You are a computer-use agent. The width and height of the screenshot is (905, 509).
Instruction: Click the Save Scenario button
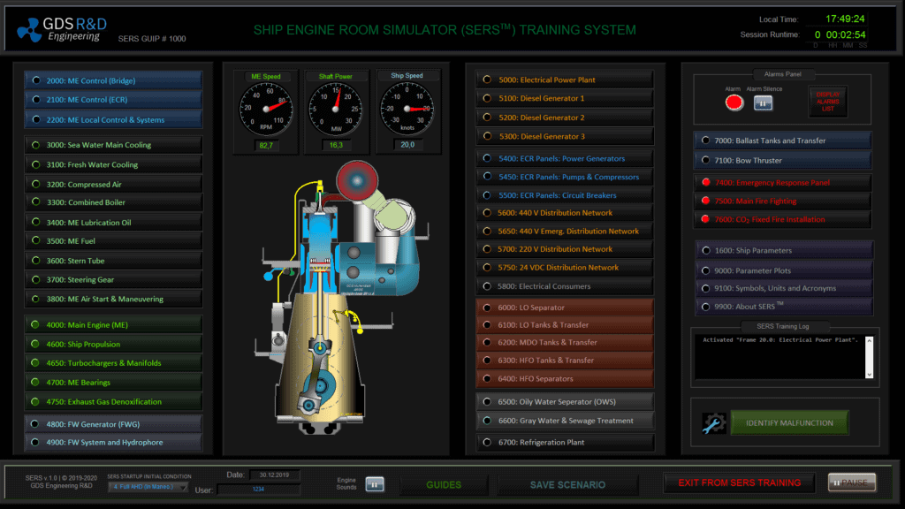click(x=567, y=485)
